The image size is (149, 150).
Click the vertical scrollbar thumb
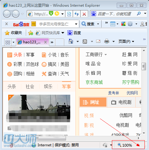pyautogui.click(x=144, y=66)
